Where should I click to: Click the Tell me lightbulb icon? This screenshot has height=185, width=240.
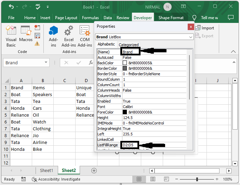click(x=194, y=18)
